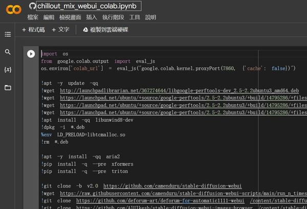Open the third launchpad.net google-perftools wget link
Viewport: 307px width, 209px height.
(x=184, y=113)
